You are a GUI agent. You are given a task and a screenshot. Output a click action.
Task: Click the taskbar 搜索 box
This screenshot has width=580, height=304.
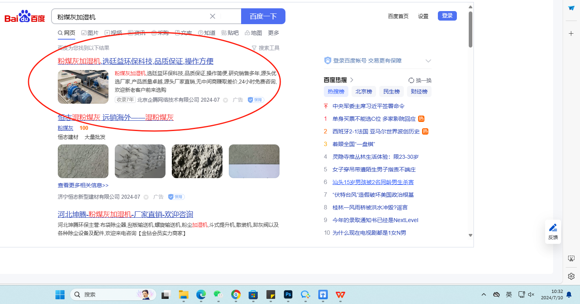(113, 294)
